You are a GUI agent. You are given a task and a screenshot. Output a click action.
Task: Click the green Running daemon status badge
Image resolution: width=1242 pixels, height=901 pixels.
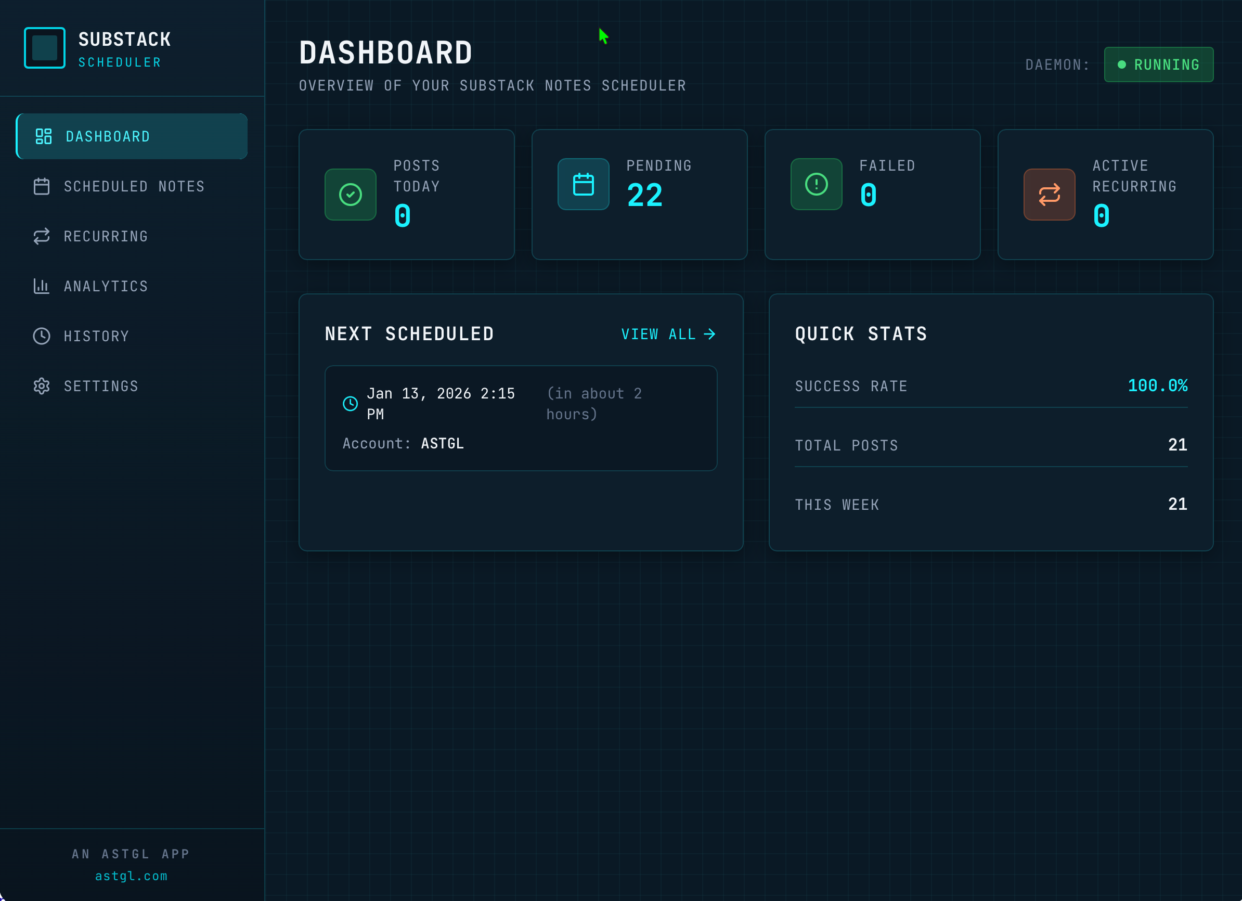pos(1158,65)
